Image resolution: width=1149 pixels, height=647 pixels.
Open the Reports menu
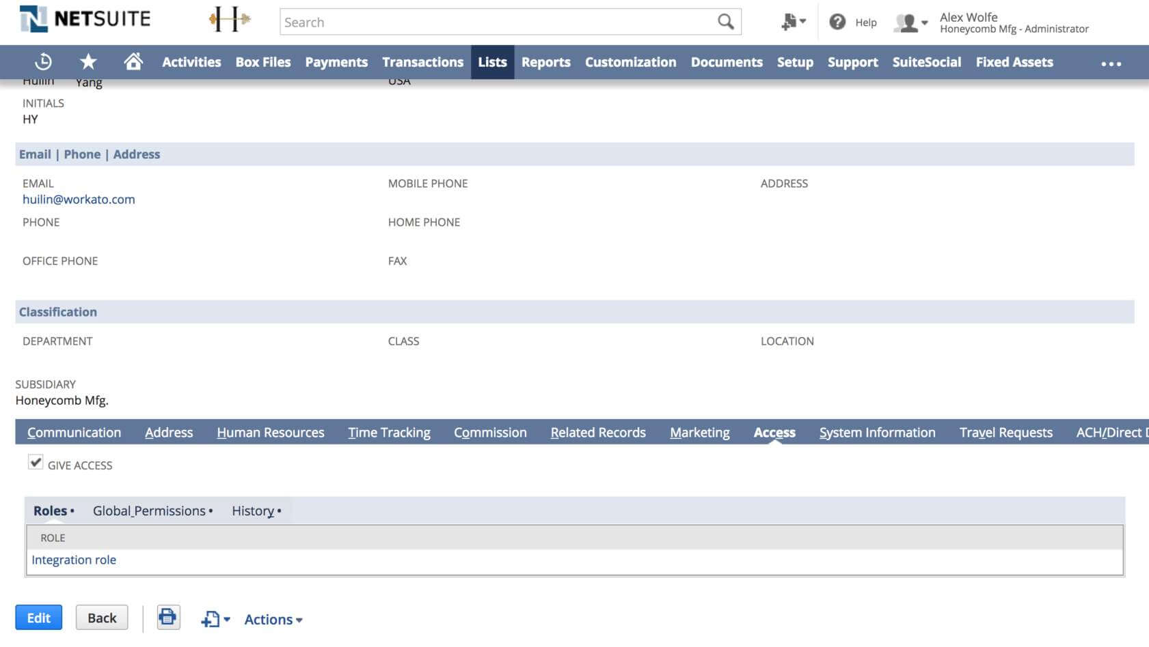pos(546,62)
